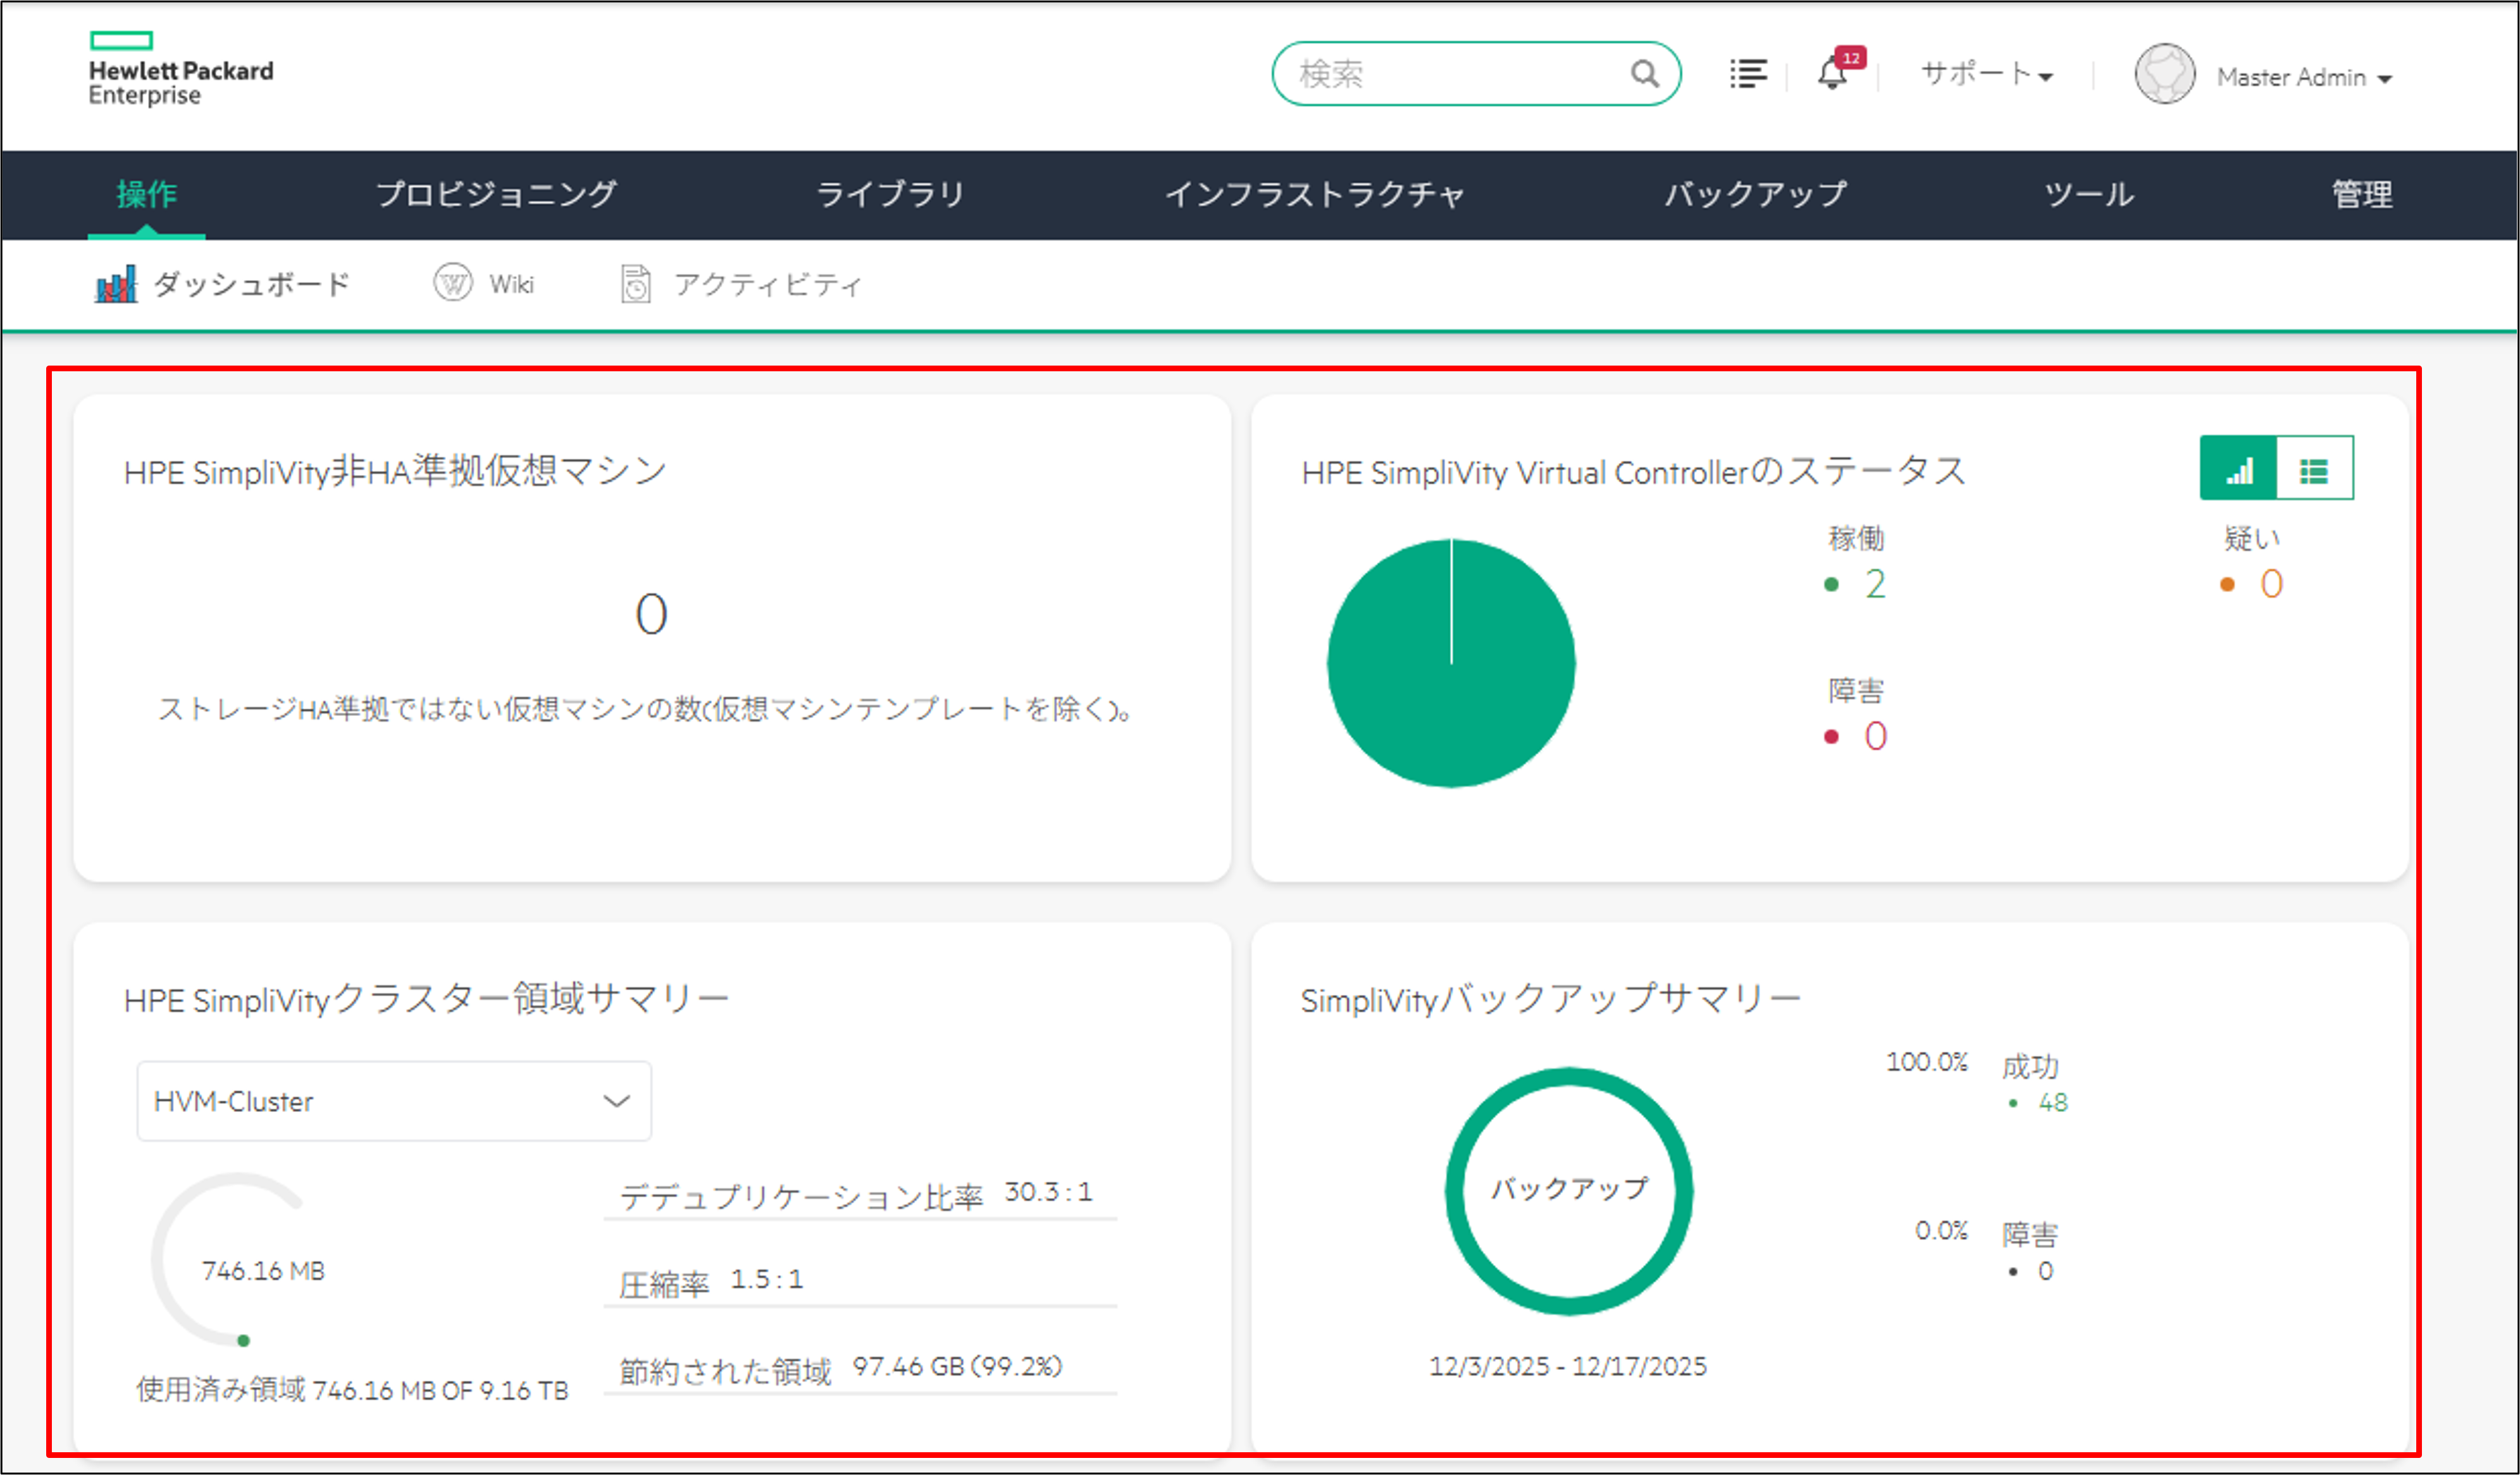Open the task list icon beside search
Screen dimensions: 2520x1475
tap(1748, 74)
